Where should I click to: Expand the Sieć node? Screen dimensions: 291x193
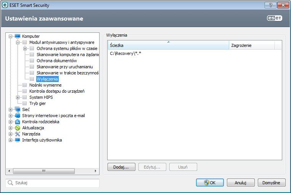[x=10, y=110]
